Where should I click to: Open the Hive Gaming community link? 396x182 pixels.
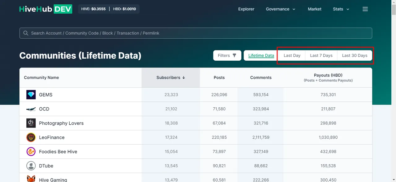pos(53,180)
